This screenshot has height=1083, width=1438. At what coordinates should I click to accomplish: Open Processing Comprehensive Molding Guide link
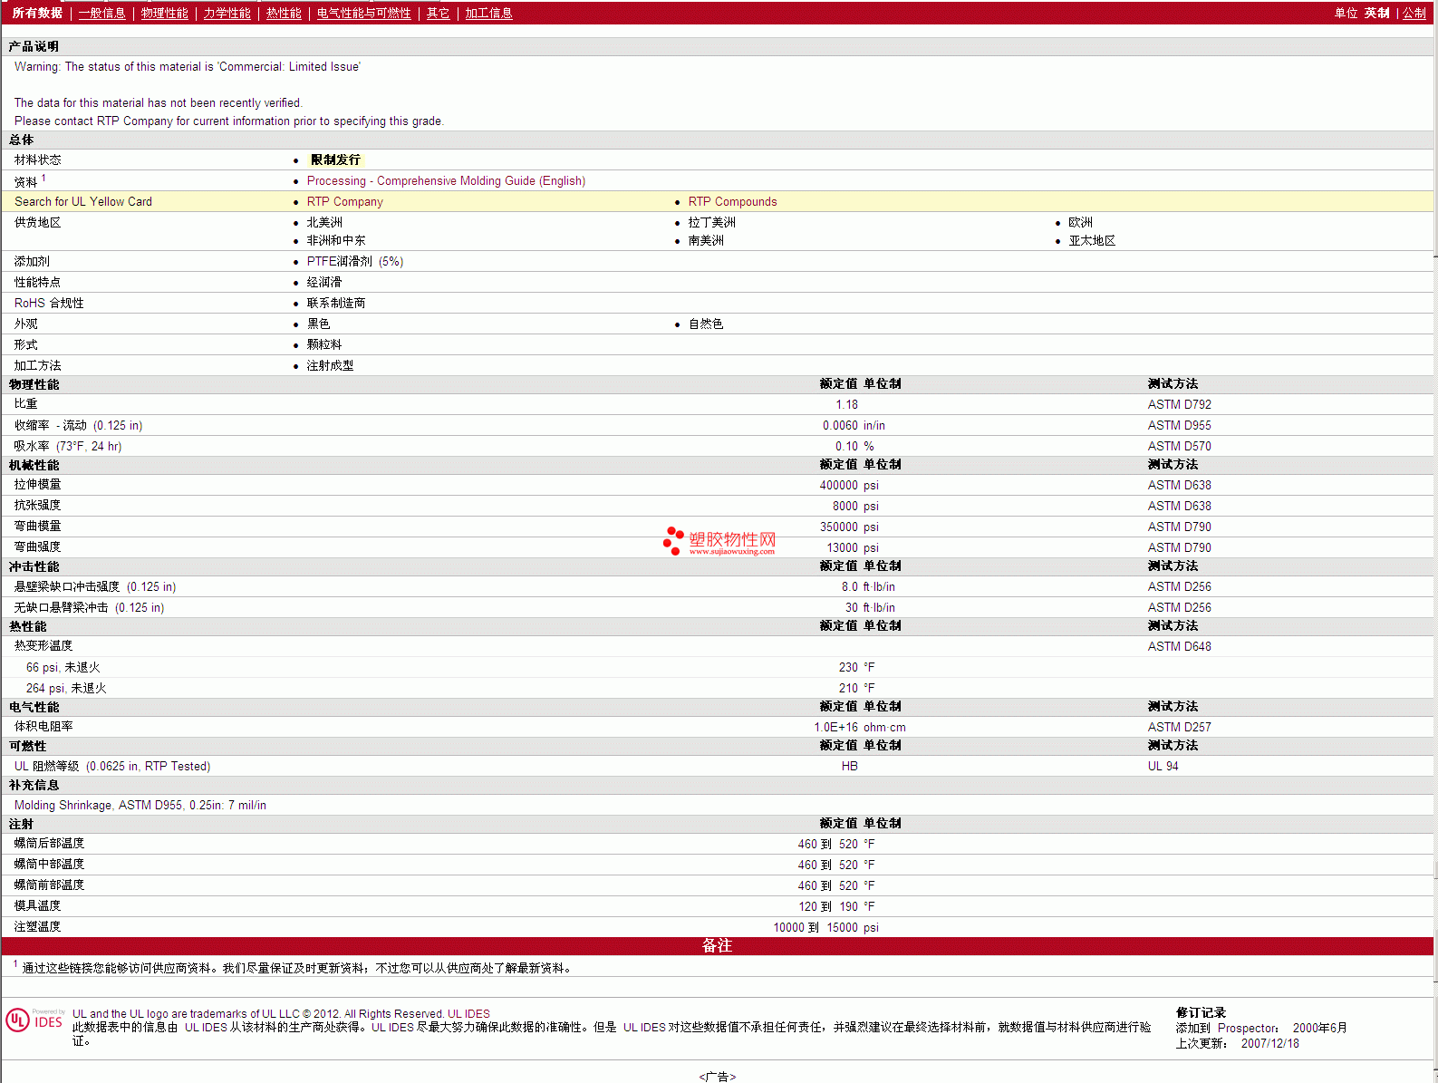(446, 181)
